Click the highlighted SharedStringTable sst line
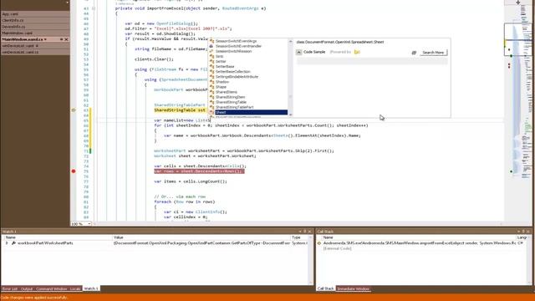The width and height of the screenshot is (535, 301). (x=180, y=110)
